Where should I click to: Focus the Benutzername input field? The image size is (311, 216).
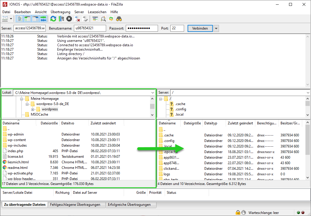coord(90,28)
